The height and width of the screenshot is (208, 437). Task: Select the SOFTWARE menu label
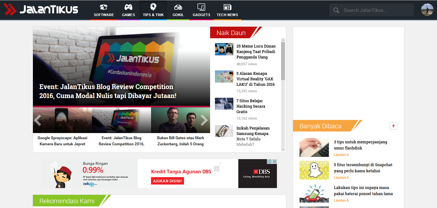click(x=104, y=15)
